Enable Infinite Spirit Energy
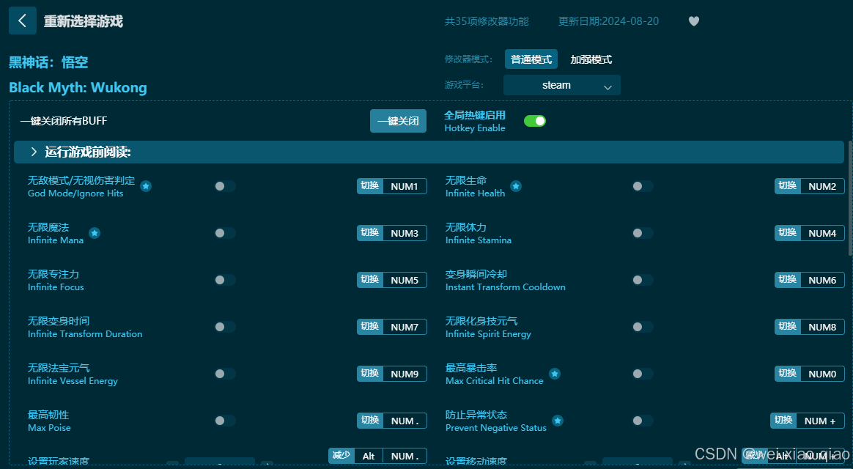This screenshot has width=853, height=469. pos(643,326)
